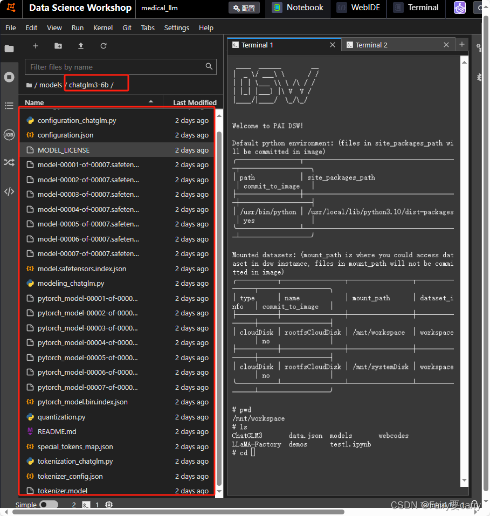The height and width of the screenshot is (516, 490).
Task: Upload files using the upload icon
Action: click(x=81, y=46)
